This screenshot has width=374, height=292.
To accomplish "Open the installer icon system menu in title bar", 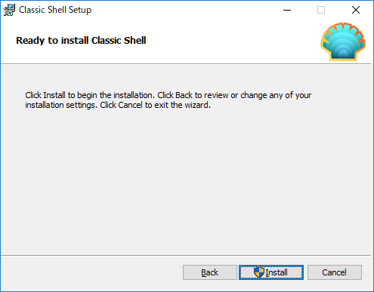I will 9,10.
